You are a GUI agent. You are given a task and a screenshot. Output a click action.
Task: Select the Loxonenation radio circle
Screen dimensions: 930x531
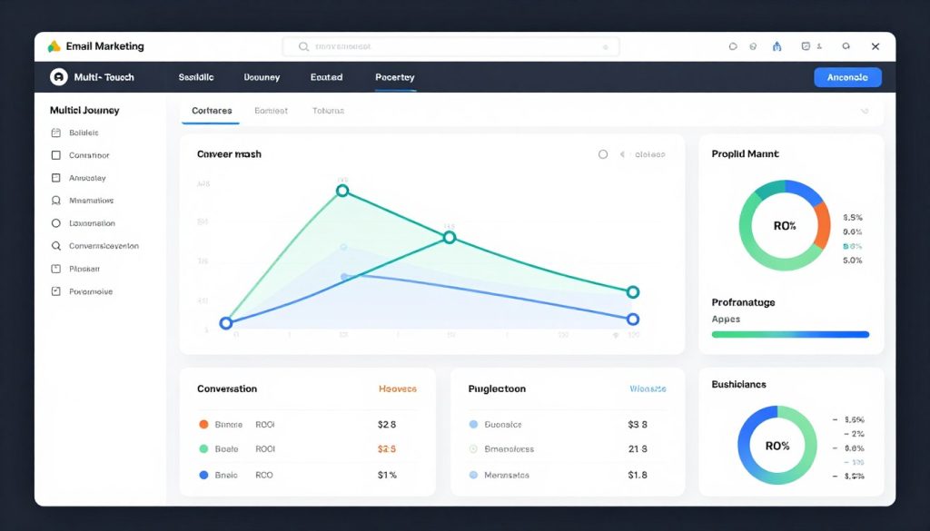click(x=56, y=223)
